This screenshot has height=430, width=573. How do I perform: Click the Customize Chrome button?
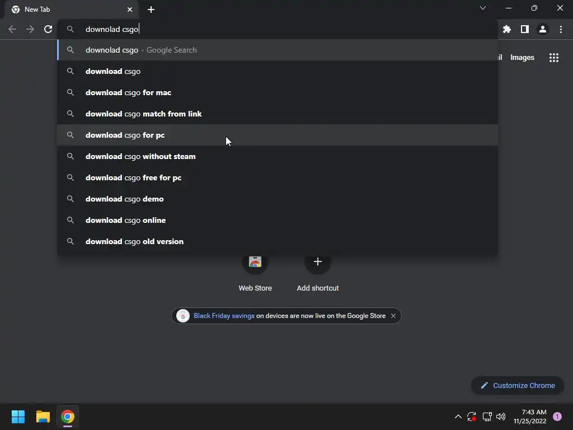point(518,385)
